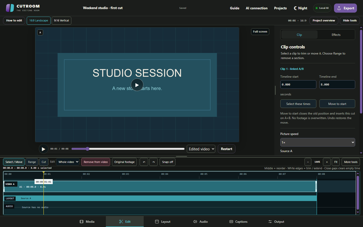Screen dimensions: 363x227
Task: Activate the Select / Move tool
Action: pyautogui.click(x=14, y=162)
